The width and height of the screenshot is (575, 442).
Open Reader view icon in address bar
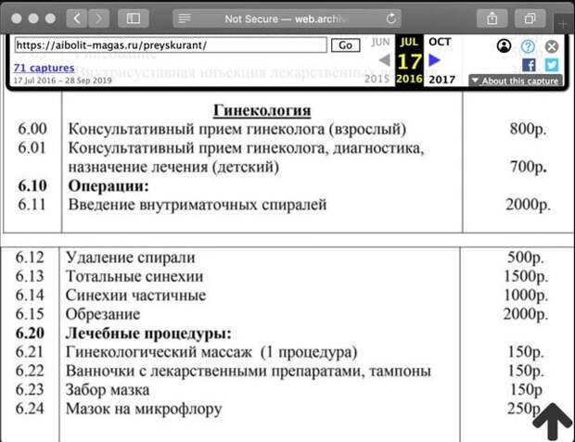(184, 19)
